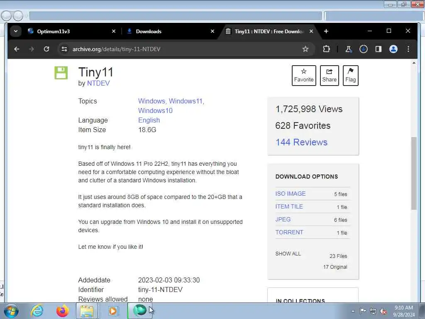Open the Windows Start menu
This screenshot has width=425, height=319.
click(x=11, y=311)
